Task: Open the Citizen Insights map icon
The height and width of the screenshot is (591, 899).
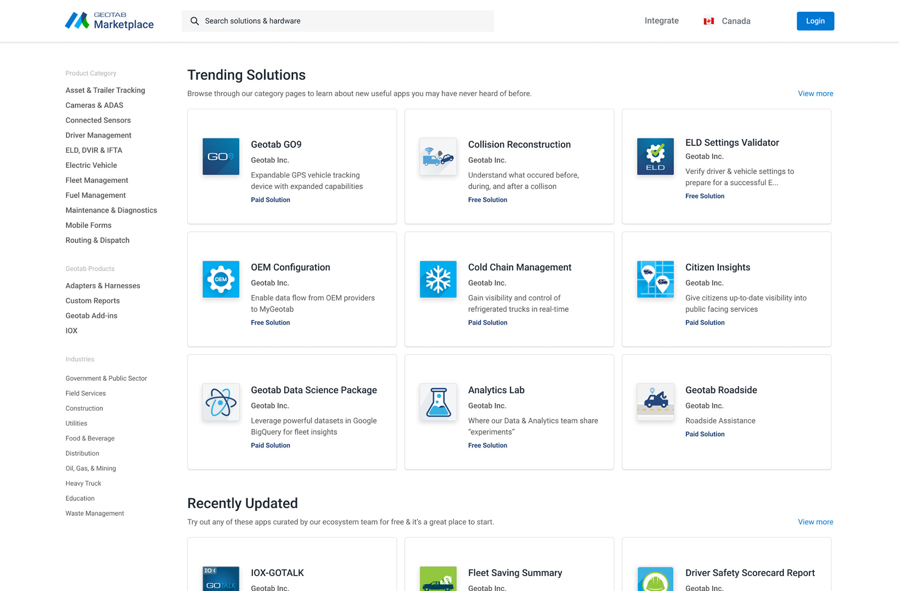Action: [655, 279]
